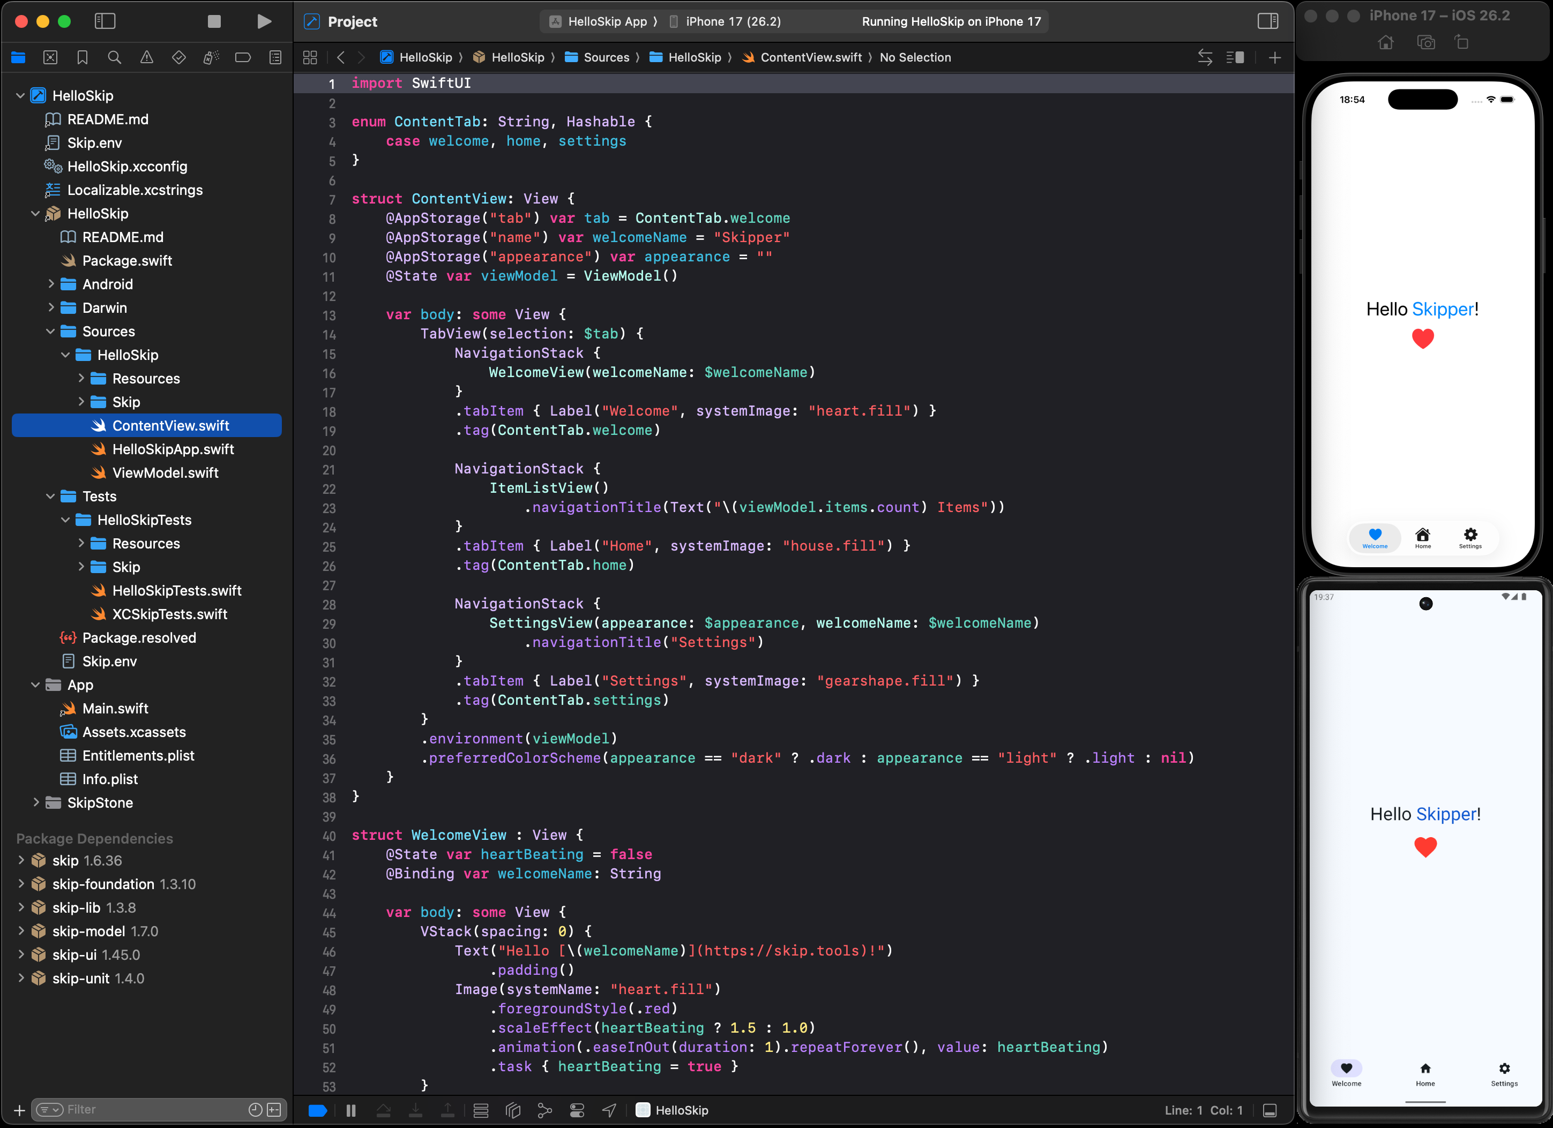Expand the Android folder in the navigator
1553x1128 pixels.
tap(51, 283)
